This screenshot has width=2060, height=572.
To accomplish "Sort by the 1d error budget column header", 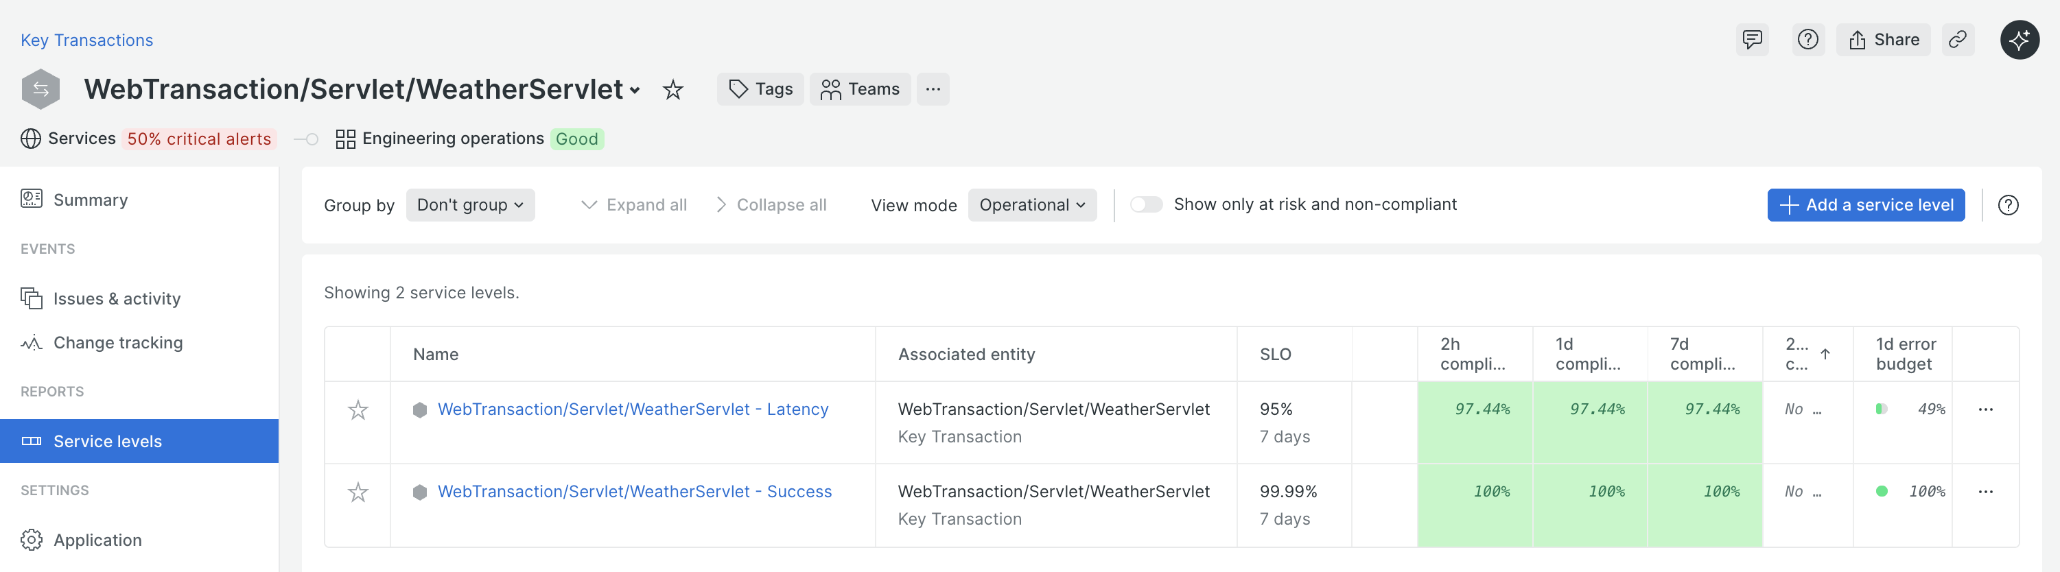I will coord(1905,354).
